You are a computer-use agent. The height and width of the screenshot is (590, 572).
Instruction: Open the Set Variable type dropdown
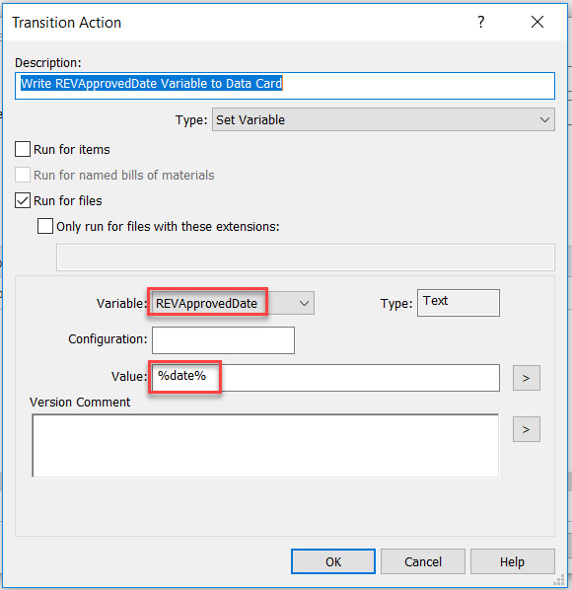(x=384, y=119)
